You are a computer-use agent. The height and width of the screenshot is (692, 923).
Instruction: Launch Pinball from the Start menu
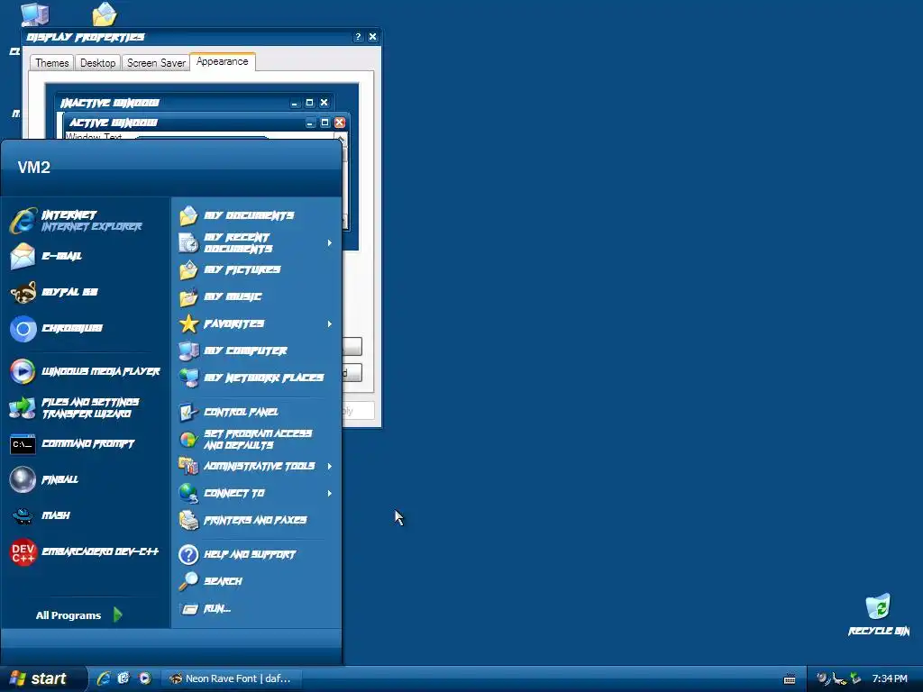click(86, 479)
